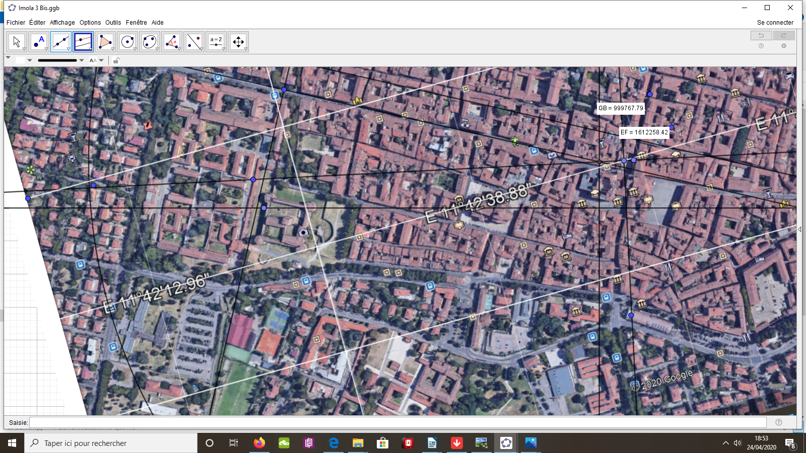This screenshot has height=453, width=806.
Task: Open the Fichier menu
Action: tap(16, 23)
